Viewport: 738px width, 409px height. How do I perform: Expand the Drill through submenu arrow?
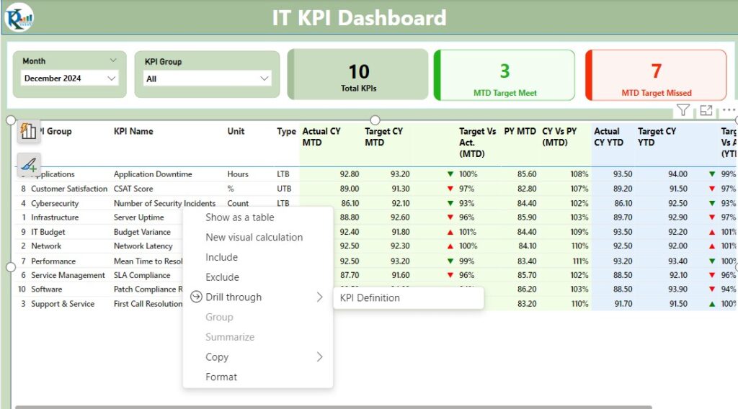pyautogui.click(x=319, y=297)
